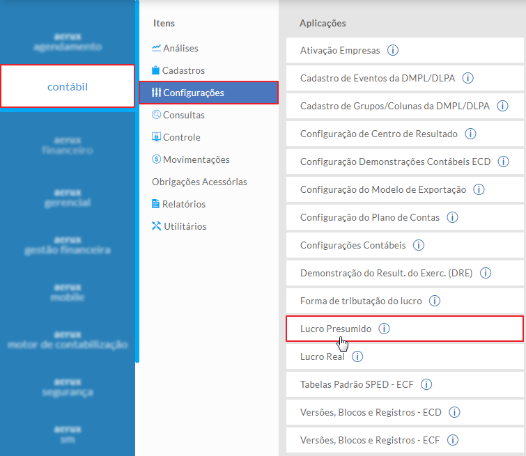Screen dimensions: 526x456
Task: Open the Lucro Presumido application
Action: coord(336,329)
